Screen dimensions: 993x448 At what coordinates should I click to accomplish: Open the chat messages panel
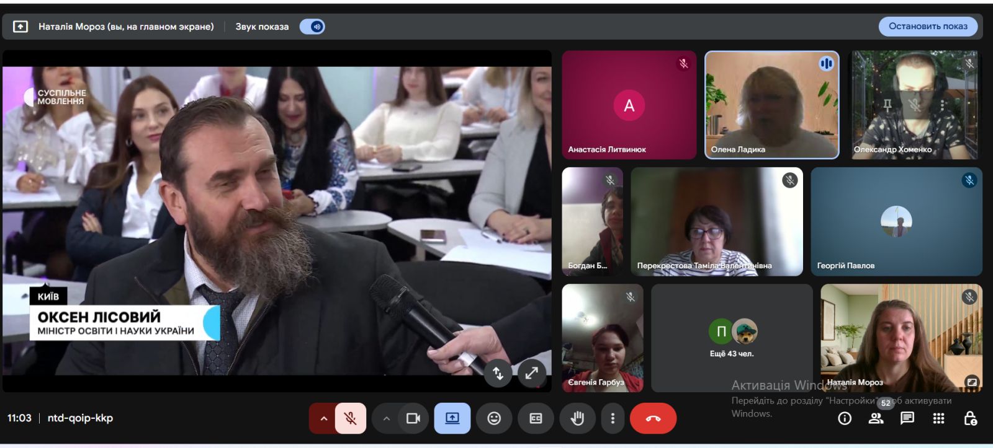pyautogui.click(x=907, y=418)
